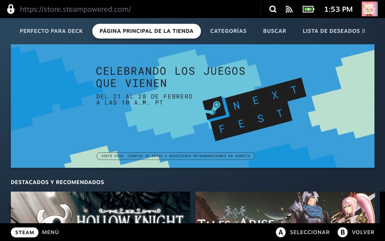Click the store URL address field
Viewport: 385px width, 241px height.
click(x=75, y=9)
